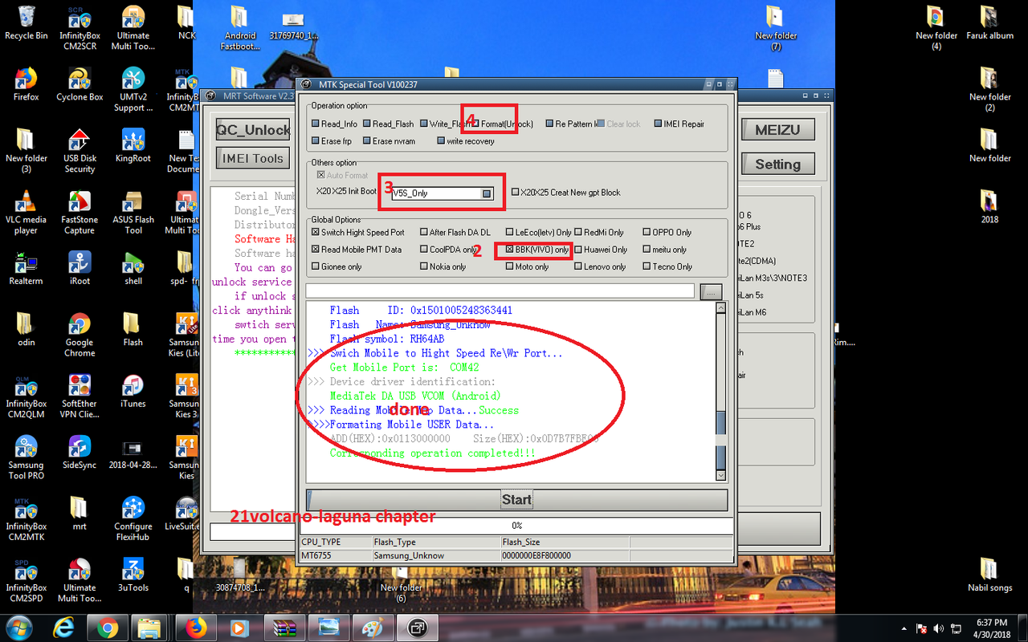Check Tecno Only option

[647, 266]
